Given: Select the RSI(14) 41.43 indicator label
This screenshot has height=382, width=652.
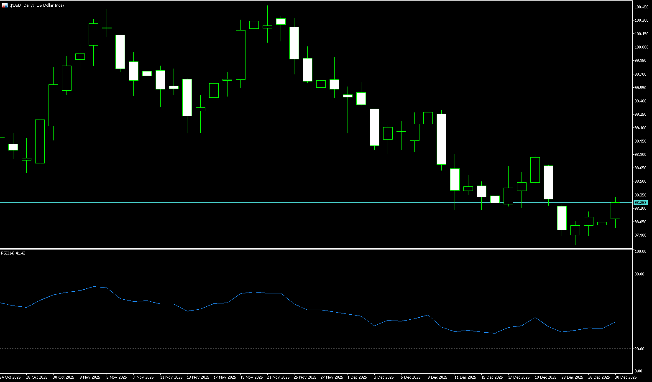Looking at the screenshot, I should coord(13,253).
